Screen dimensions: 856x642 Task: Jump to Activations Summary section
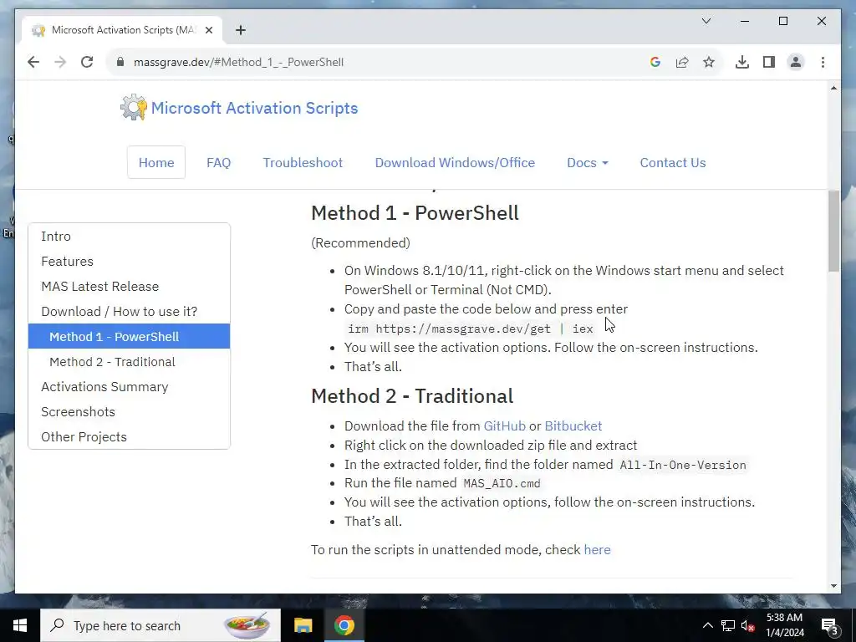point(129,387)
